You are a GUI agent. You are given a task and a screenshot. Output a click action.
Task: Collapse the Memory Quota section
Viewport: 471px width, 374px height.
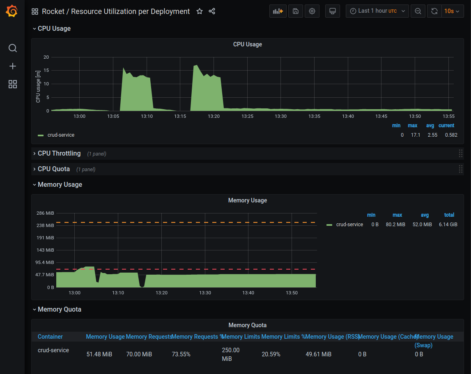(60, 309)
